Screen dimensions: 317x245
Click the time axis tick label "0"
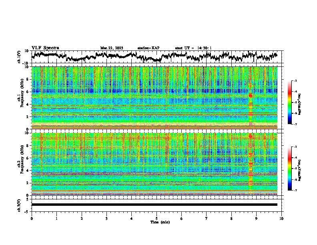click(32, 219)
